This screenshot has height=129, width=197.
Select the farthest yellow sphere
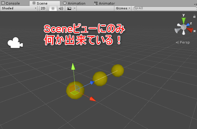pyautogui.click(x=117, y=71)
